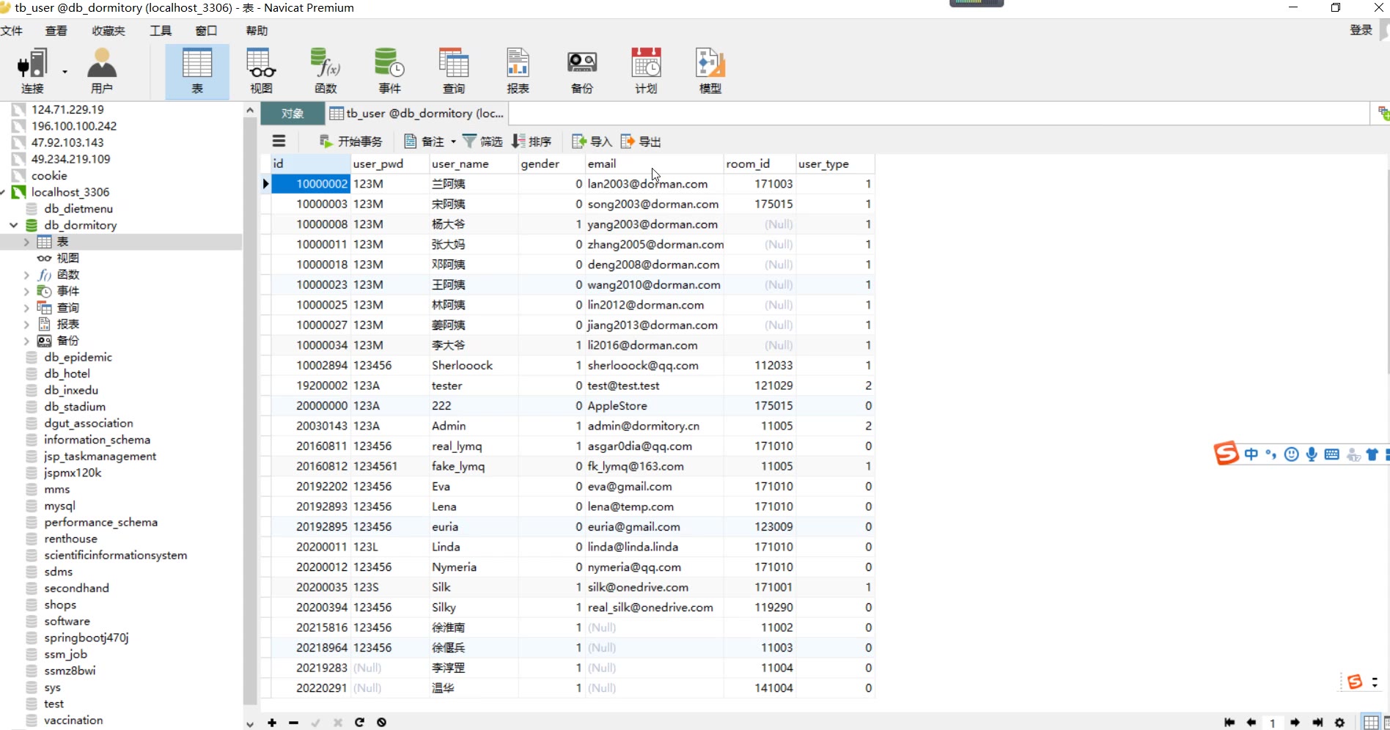
Task: Click the 导出 export button
Action: click(641, 141)
